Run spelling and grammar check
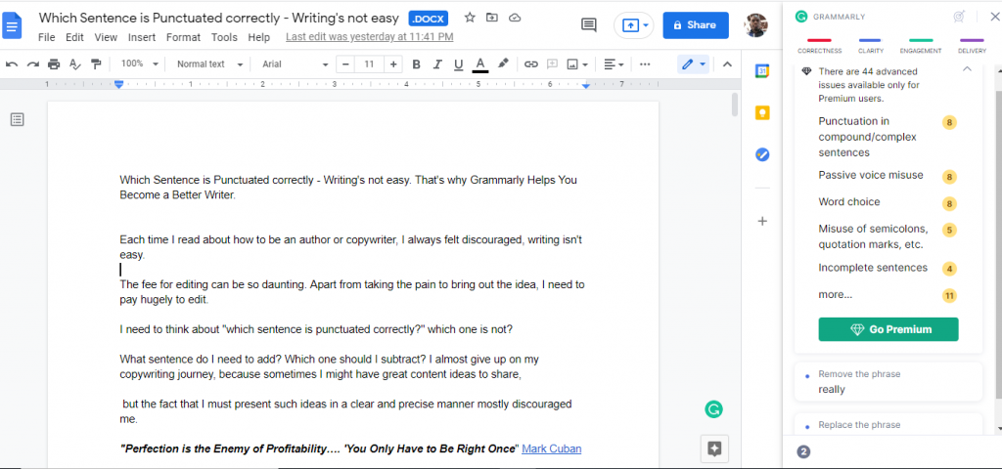Image resolution: width=1002 pixels, height=469 pixels. 74,64
